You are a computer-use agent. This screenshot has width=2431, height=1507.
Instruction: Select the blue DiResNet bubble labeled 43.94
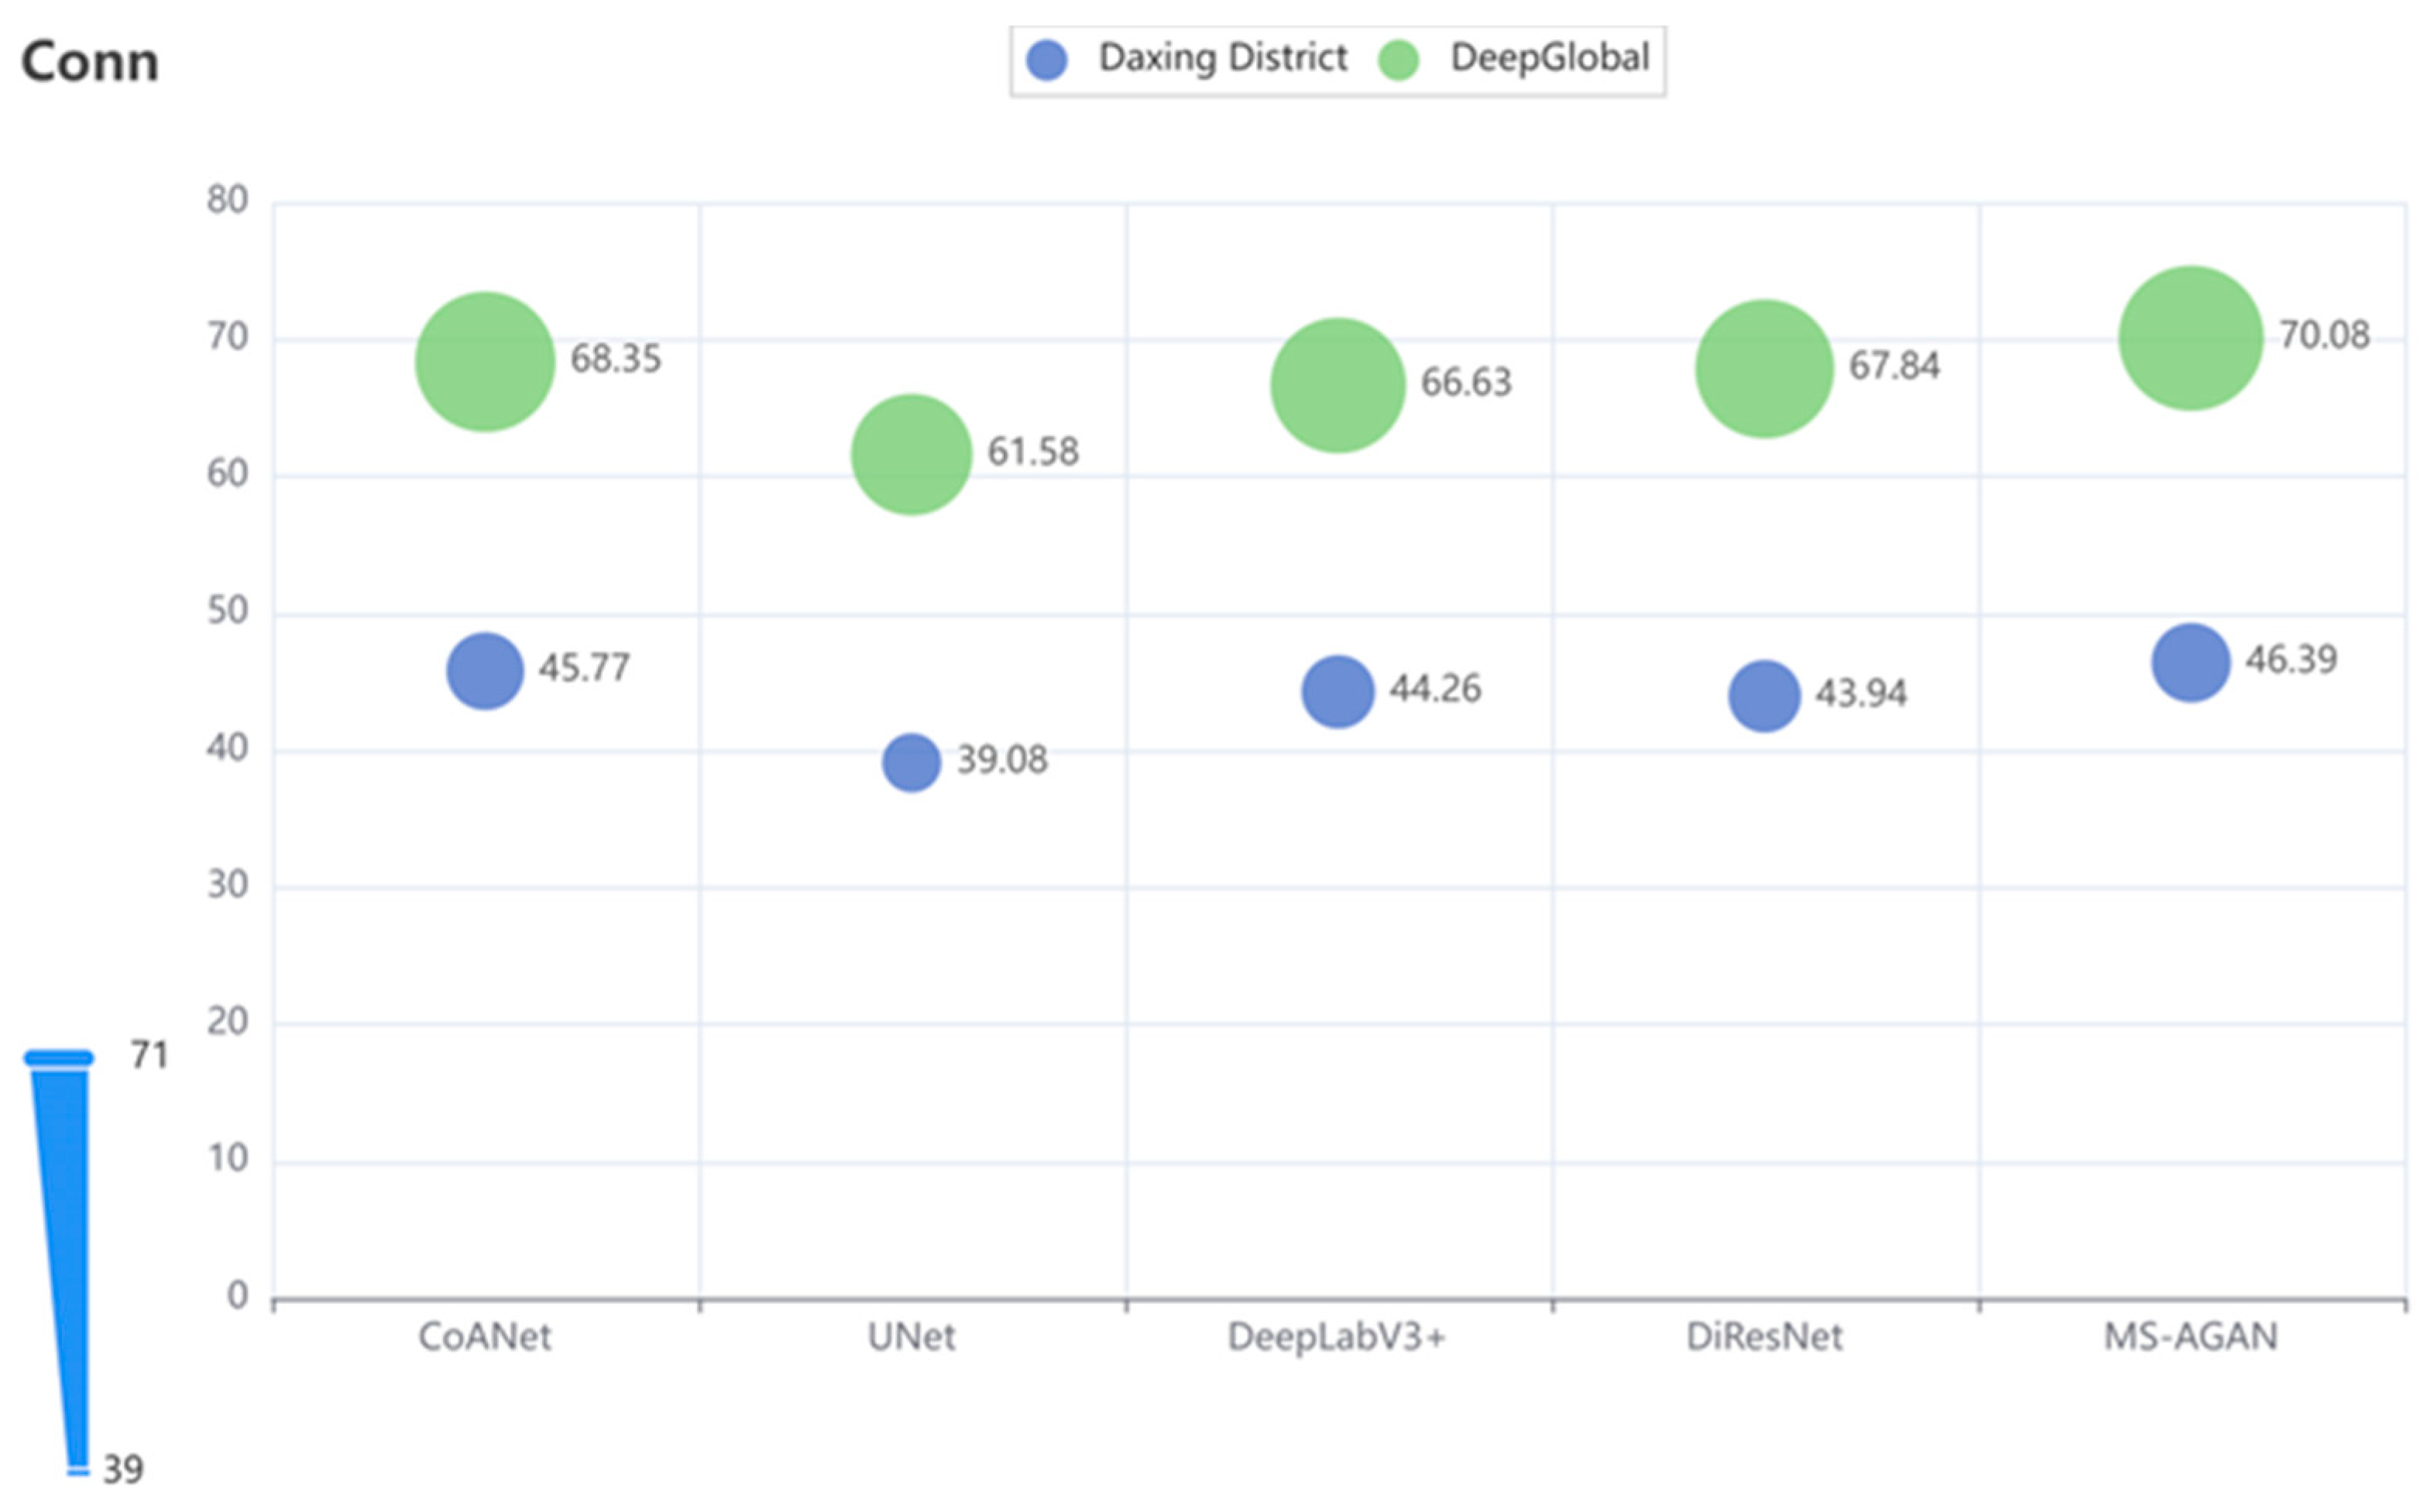1764,695
